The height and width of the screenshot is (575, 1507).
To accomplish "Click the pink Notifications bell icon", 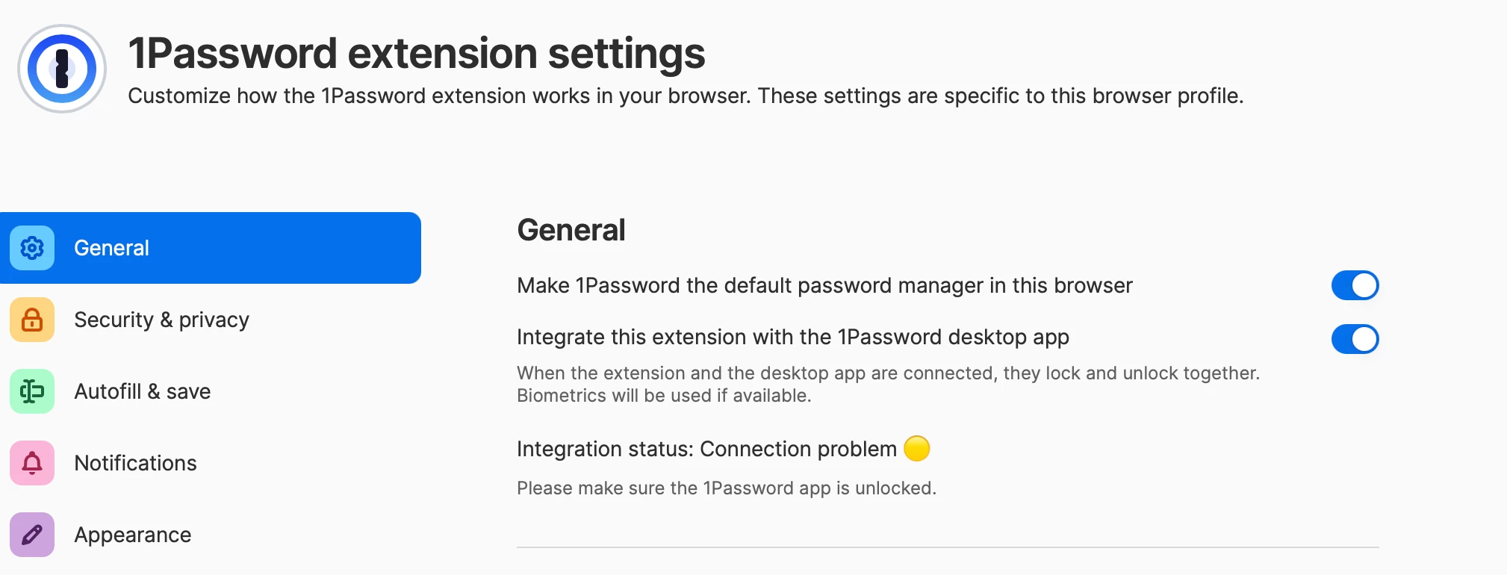I will click(32, 463).
